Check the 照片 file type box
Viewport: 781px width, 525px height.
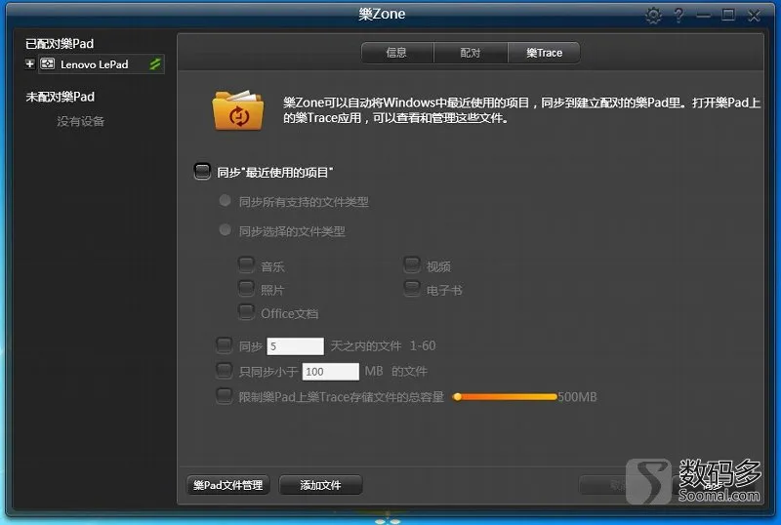point(246,288)
